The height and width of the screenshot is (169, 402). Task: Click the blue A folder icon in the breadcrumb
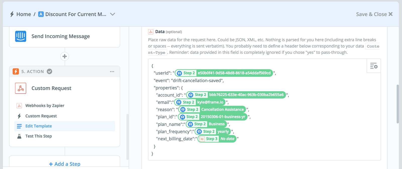pos(41,14)
